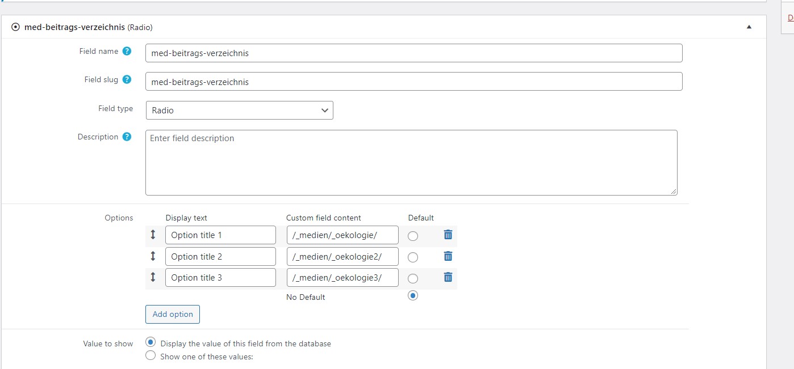Set Option title 3 as default

(413, 278)
